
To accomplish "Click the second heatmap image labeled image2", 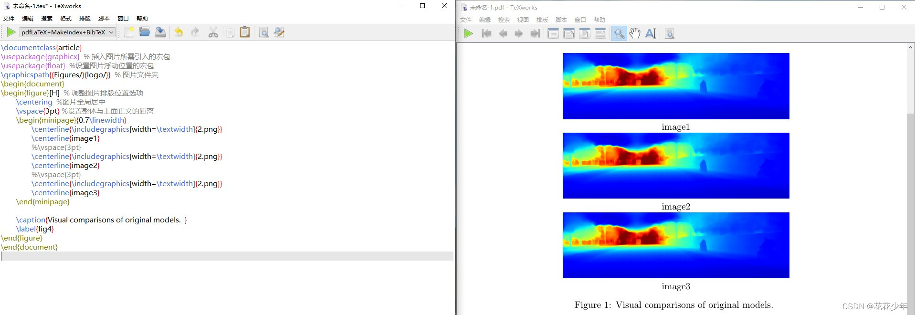I will point(676,166).
